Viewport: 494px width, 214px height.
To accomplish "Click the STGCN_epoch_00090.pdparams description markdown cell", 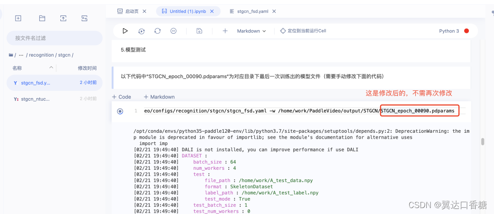I will coord(291,77).
